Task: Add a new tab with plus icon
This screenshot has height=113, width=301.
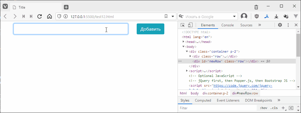Action: click(66, 7)
